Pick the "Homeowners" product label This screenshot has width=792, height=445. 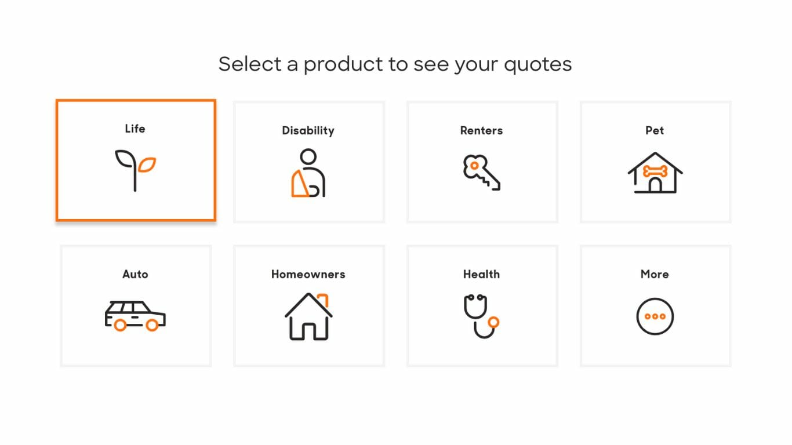(308, 274)
